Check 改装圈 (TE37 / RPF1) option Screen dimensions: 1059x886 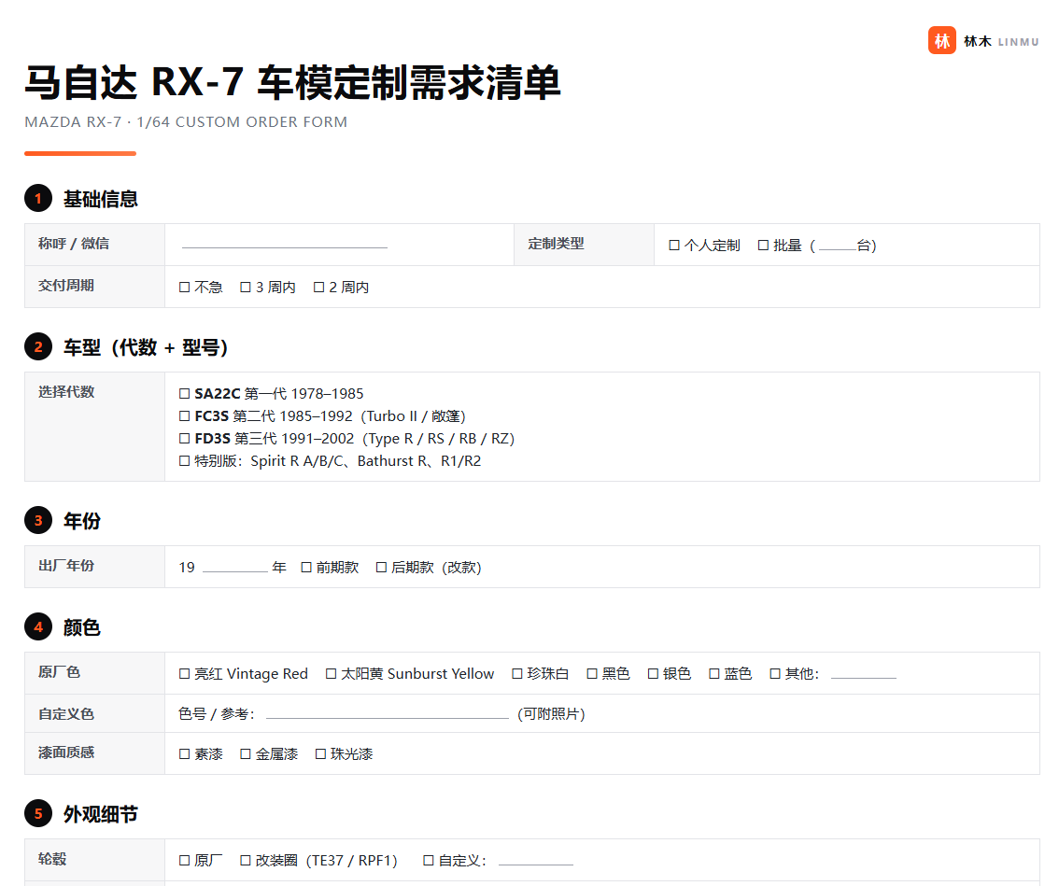tap(246, 861)
